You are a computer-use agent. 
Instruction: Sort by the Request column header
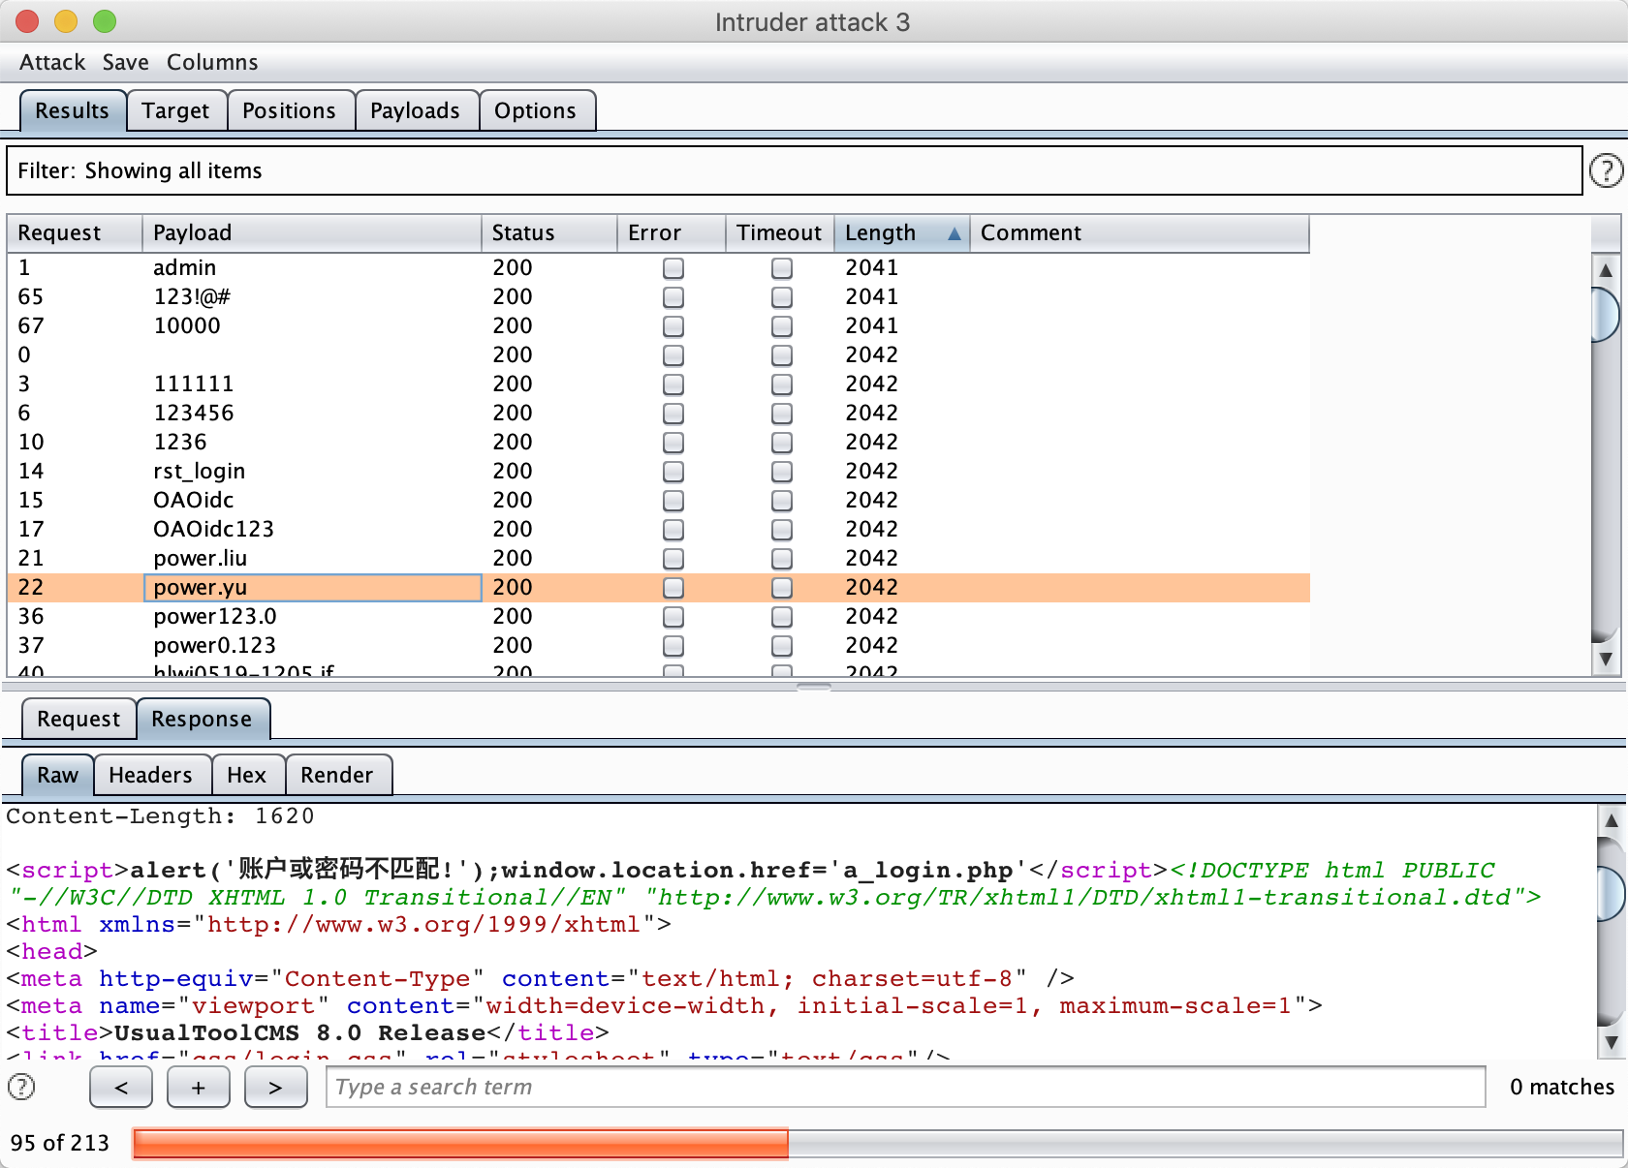pos(75,233)
